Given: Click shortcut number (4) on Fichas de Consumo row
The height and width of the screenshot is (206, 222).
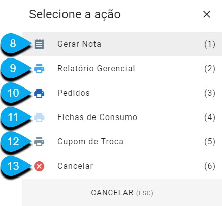Looking at the screenshot, I should tap(210, 117).
